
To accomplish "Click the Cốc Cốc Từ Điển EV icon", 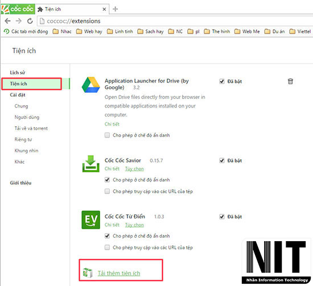I will [91, 220].
